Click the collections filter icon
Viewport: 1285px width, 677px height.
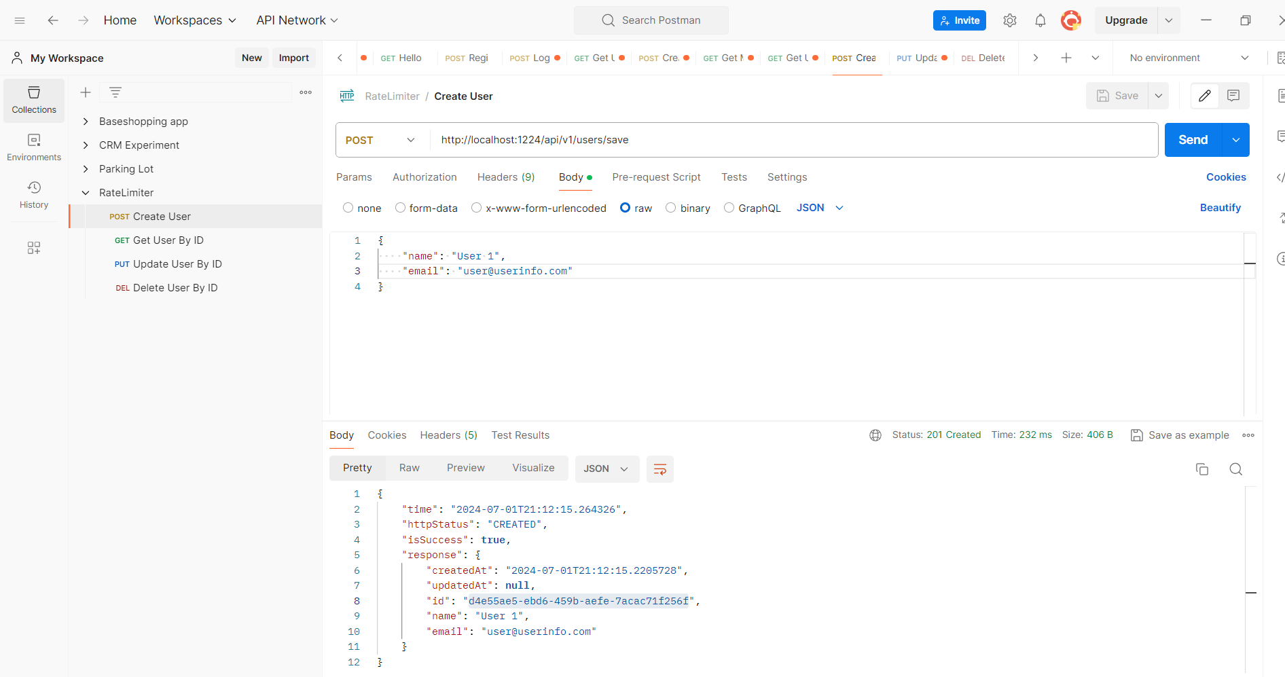(x=115, y=92)
